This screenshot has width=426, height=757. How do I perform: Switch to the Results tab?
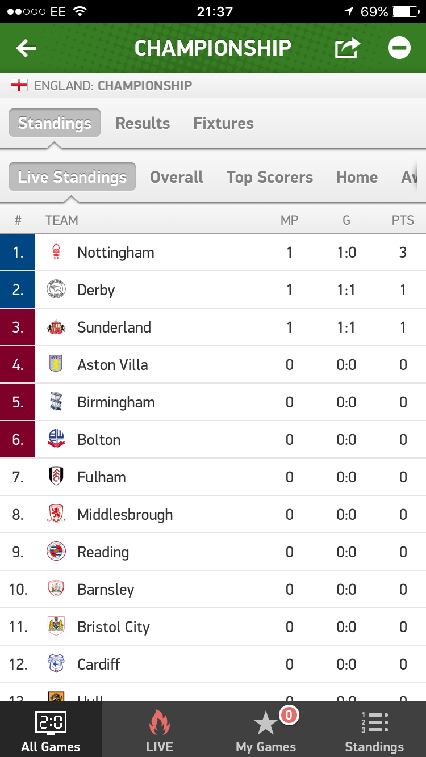click(143, 123)
